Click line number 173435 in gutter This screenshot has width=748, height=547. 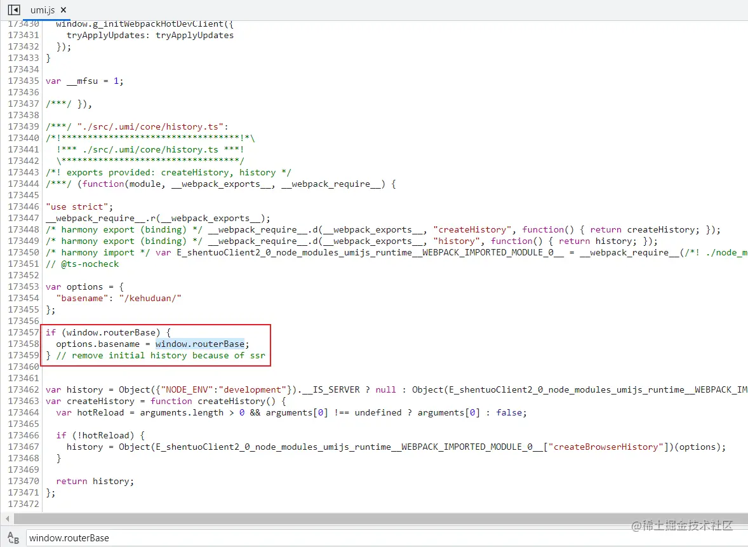pyautogui.click(x=23, y=81)
